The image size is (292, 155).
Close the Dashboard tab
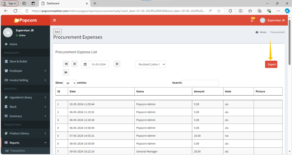87,4
